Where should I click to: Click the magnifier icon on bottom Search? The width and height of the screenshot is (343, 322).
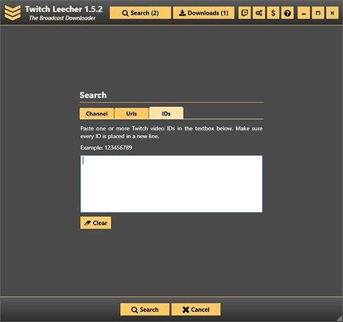(x=134, y=310)
